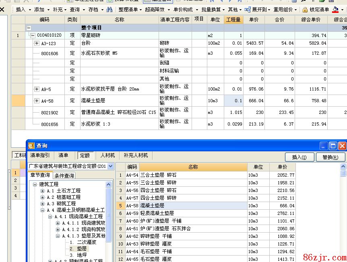The width and height of the screenshot is (347, 262).
Task: Expand the A3-123 台阶 row
Action: point(37,43)
